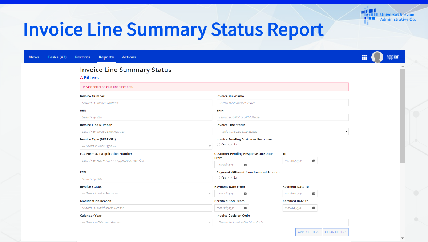Select No for Invoice Pending Customer Response

click(230, 144)
